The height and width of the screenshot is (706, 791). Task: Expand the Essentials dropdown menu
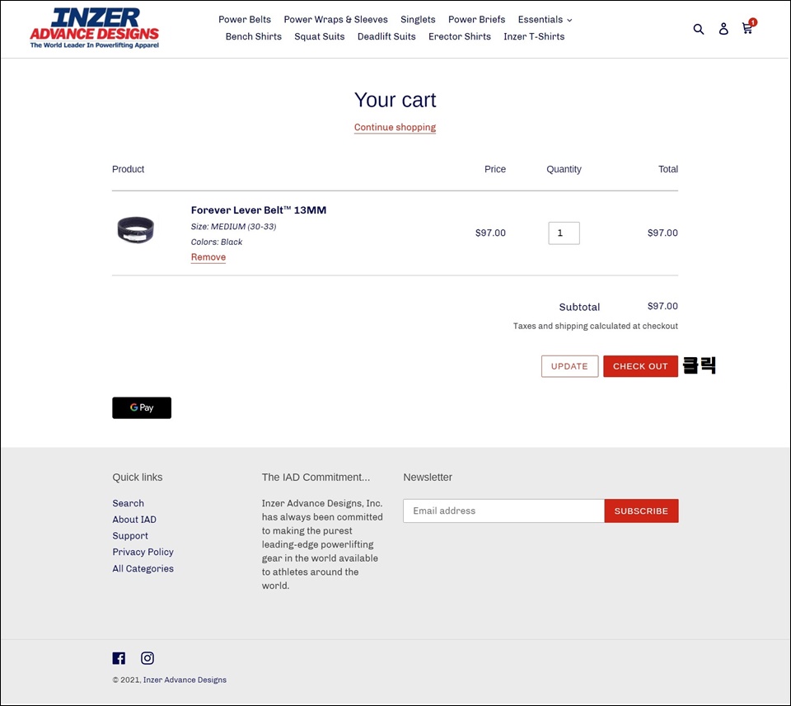[x=545, y=20]
